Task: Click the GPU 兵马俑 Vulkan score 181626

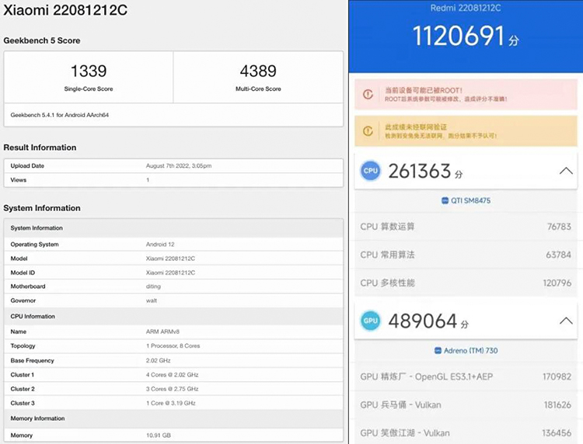Action: 557,404
